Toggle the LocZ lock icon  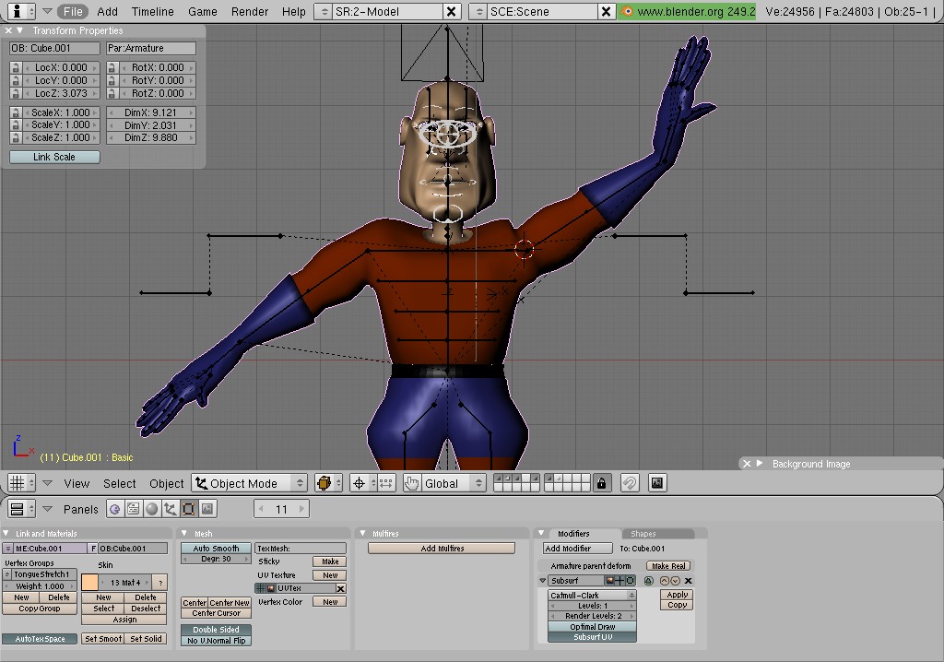(16, 93)
